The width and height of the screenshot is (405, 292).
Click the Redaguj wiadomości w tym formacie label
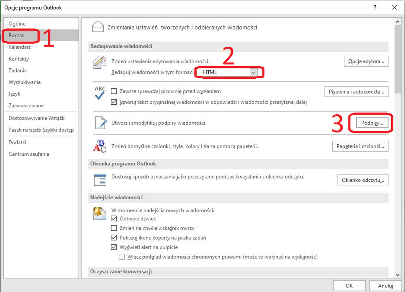[x=154, y=72]
